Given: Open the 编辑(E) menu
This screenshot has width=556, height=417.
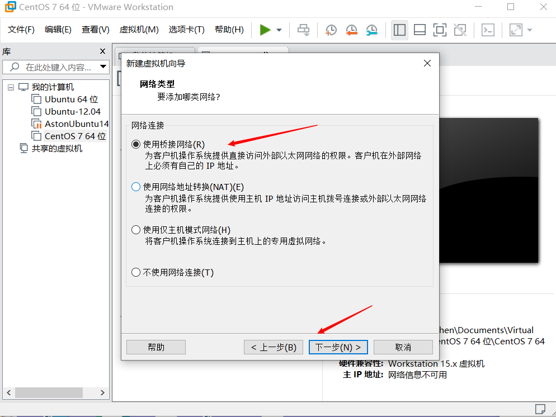Looking at the screenshot, I should pyautogui.click(x=58, y=30).
